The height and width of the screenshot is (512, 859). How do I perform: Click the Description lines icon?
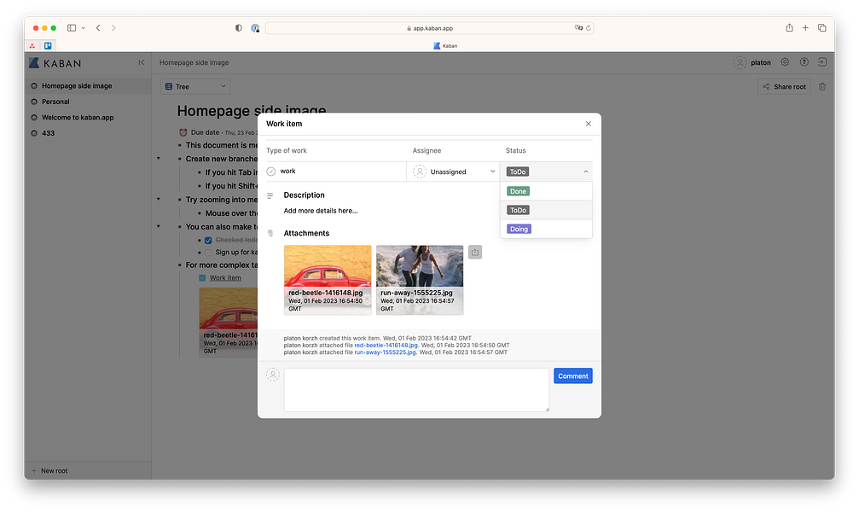(270, 195)
